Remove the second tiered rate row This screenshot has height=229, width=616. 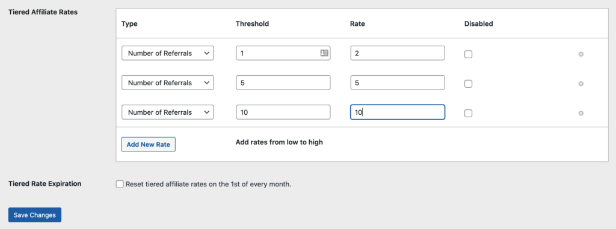click(x=581, y=84)
